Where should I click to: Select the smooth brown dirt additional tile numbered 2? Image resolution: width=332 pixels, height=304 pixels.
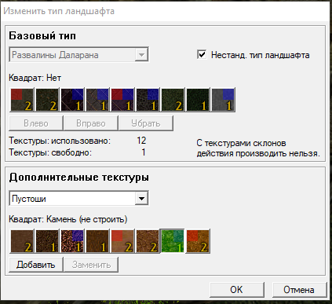[22, 241]
